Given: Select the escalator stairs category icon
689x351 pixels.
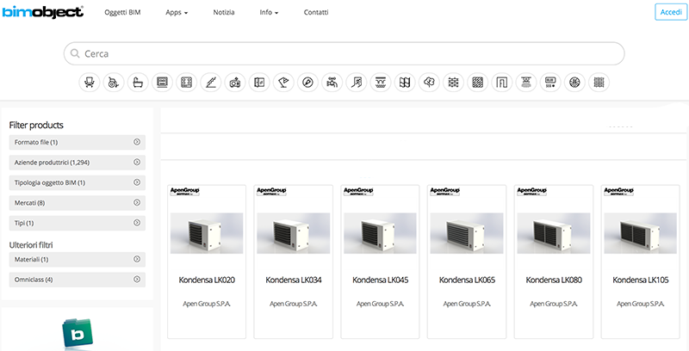Looking at the screenshot, I should [210, 83].
